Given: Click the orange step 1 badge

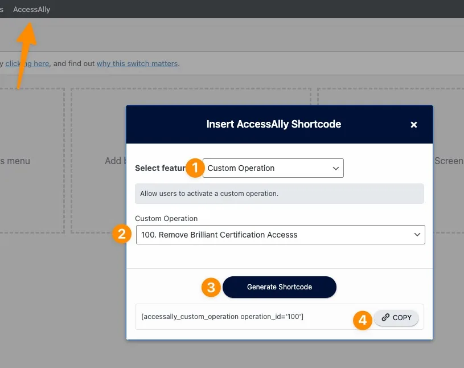Looking at the screenshot, I should point(195,168).
